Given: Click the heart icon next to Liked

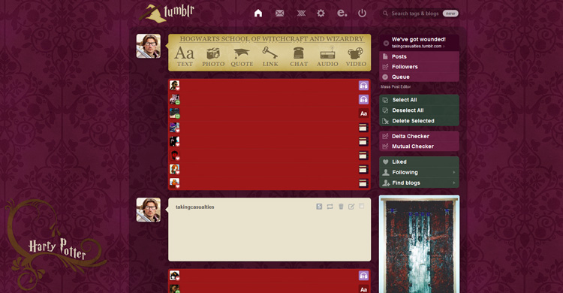Looking at the screenshot, I should point(386,162).
